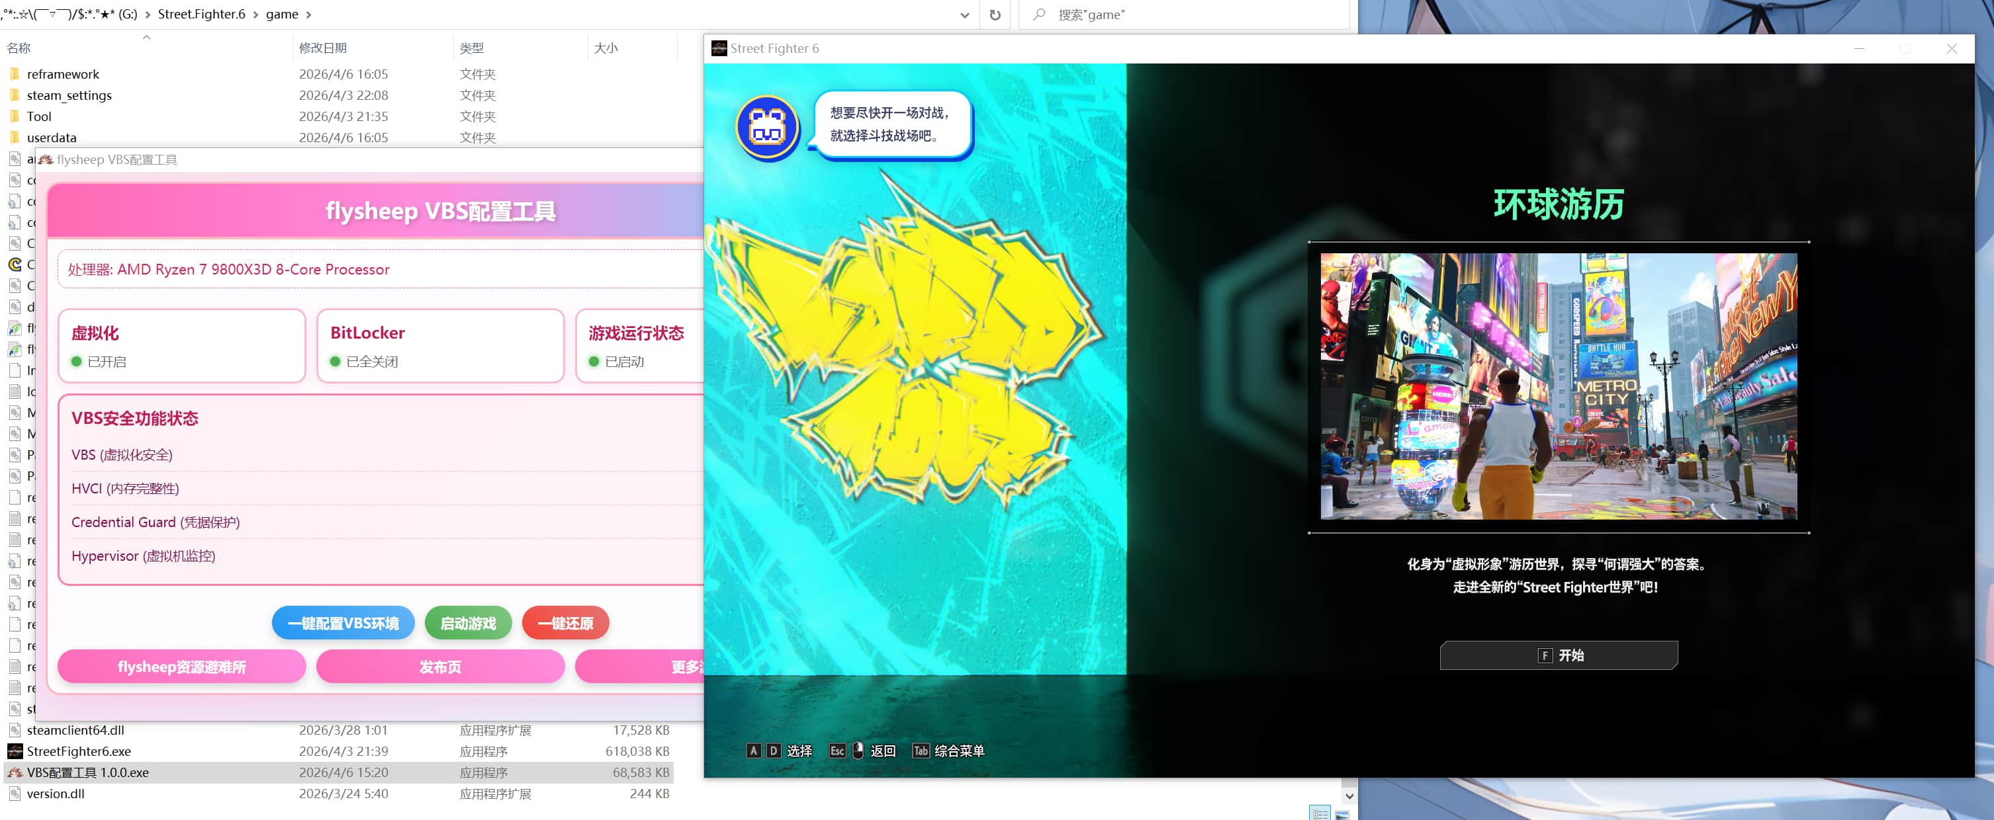This screenshot has width=1994, height=820.
Task: Click the Street Fighter 6 window icon
Action: [719, 48]
